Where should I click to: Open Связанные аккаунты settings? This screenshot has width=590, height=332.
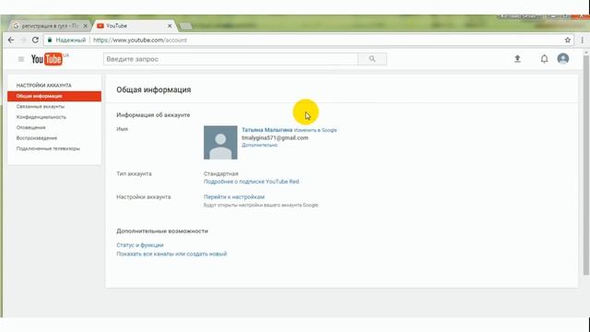point(41,107)
